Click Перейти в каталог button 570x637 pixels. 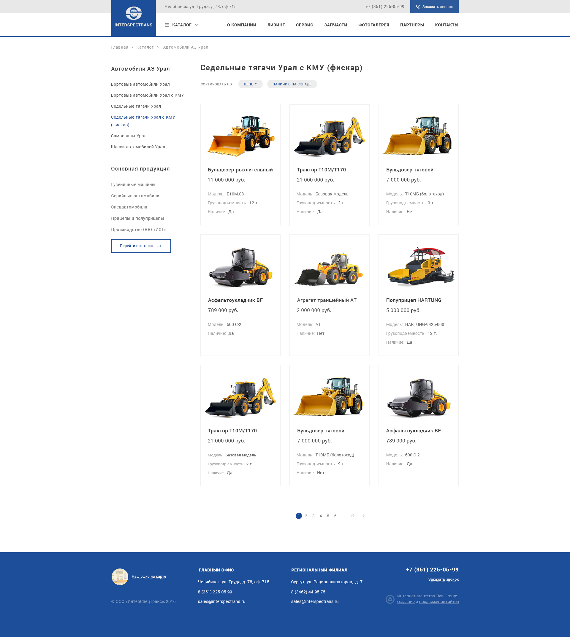tap(141, 246)
